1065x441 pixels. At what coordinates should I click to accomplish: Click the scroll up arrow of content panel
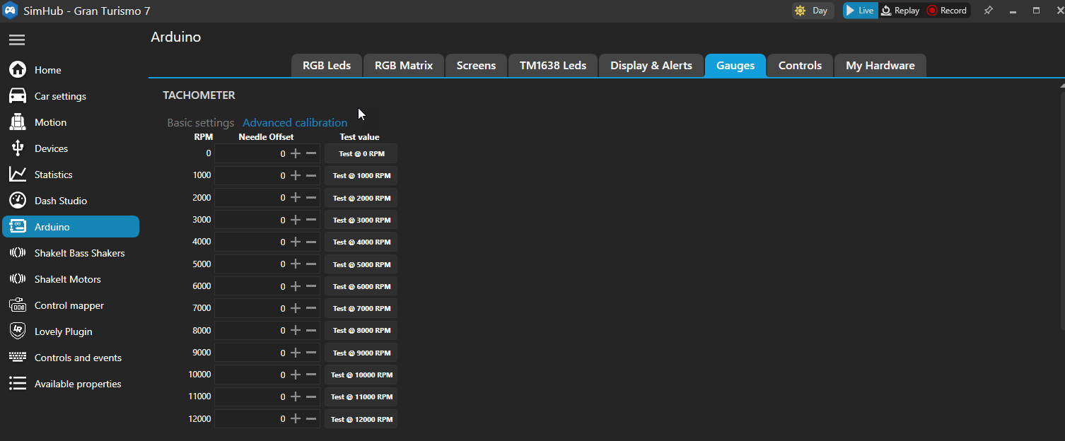(1061, 85)
